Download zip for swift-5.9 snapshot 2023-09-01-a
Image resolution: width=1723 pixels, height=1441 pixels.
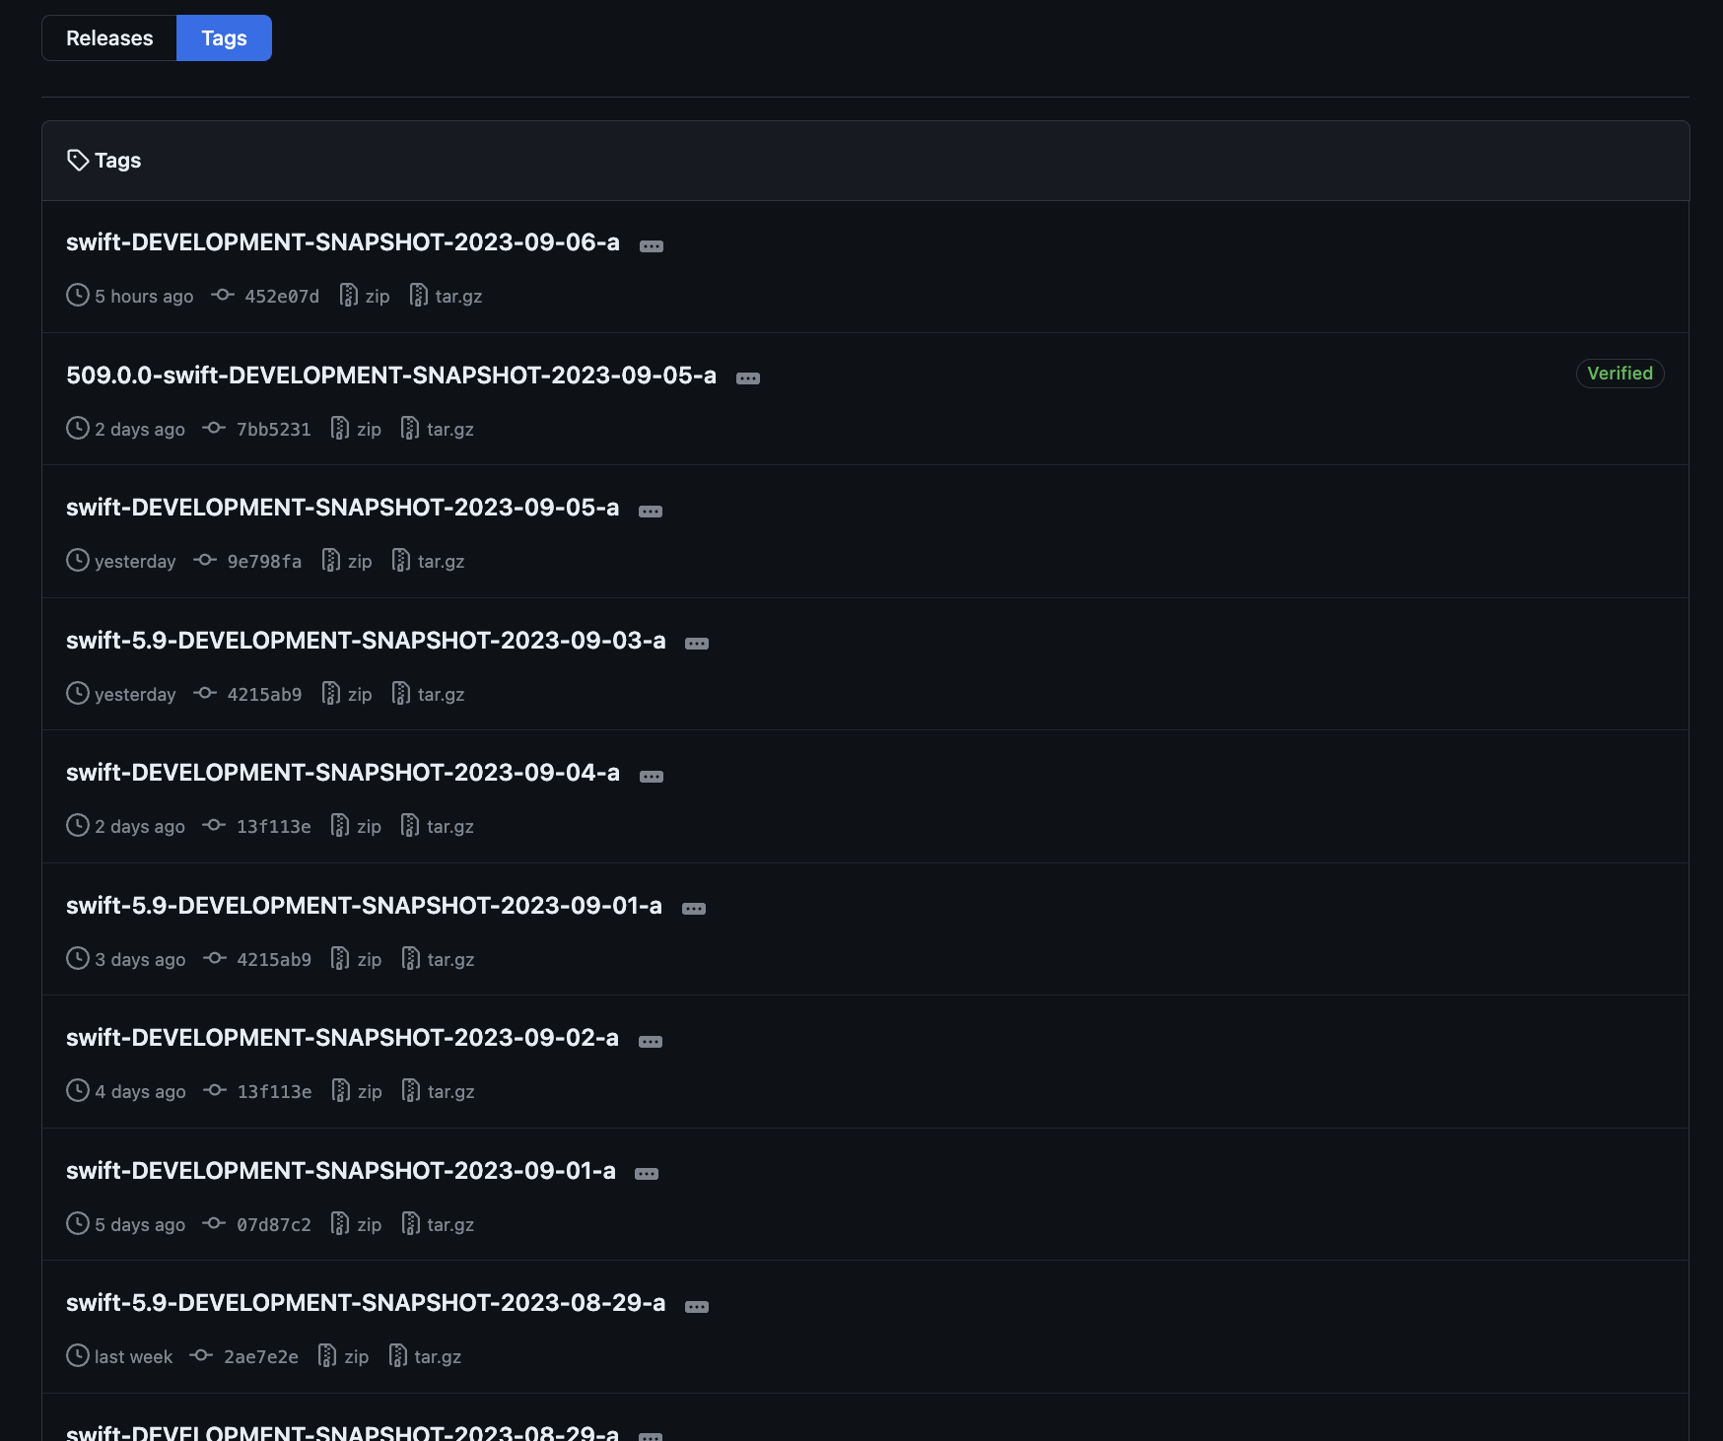pos(356,959)
